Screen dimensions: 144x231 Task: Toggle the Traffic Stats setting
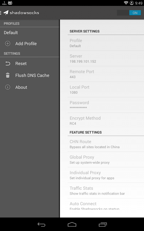point(106,191)
